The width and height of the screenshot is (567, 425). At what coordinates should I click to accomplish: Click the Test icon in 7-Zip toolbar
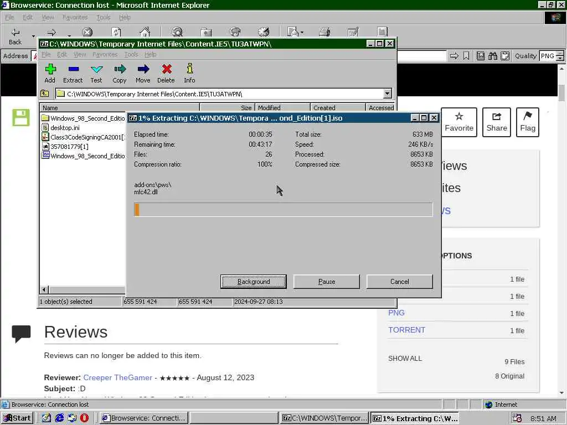pyautogui.click(x=96, y=69)
